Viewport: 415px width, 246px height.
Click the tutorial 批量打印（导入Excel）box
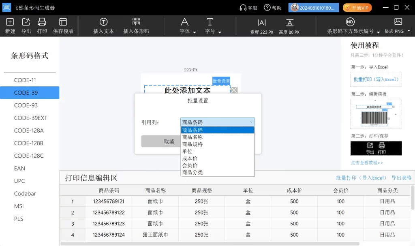(x=376, y=79)
